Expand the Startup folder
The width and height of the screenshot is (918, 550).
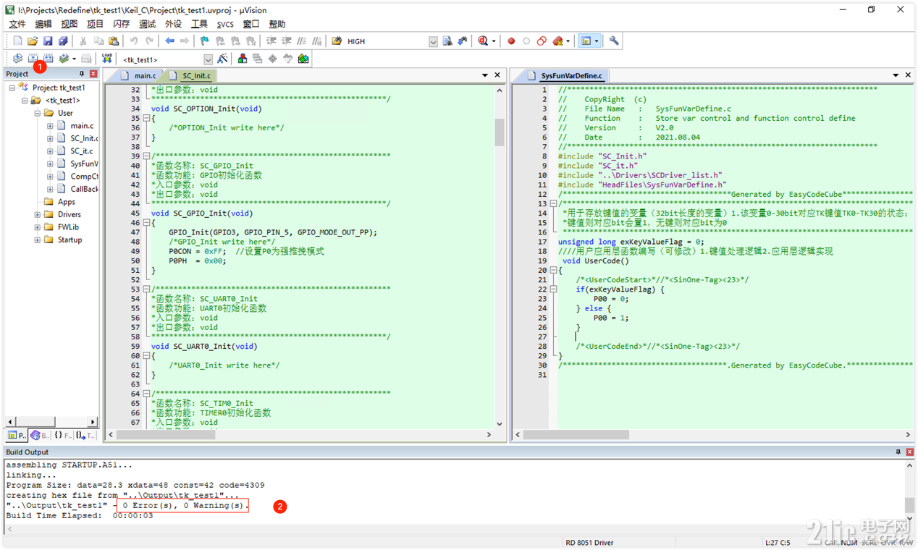[x=37, y=240]
